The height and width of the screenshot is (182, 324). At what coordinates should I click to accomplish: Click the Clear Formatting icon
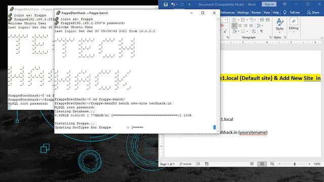pos(222,26)
